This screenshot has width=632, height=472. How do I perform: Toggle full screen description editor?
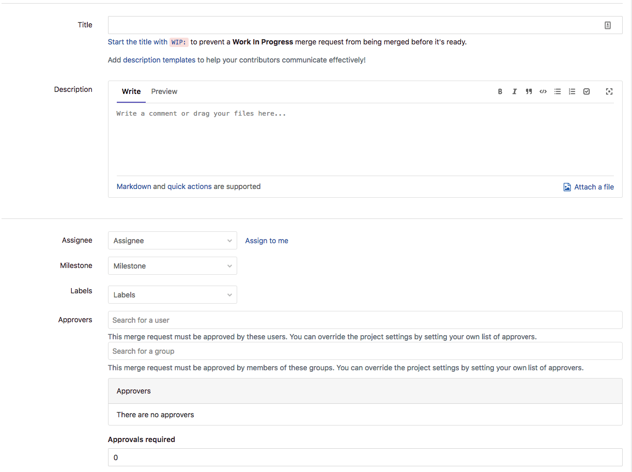[609, 91]
